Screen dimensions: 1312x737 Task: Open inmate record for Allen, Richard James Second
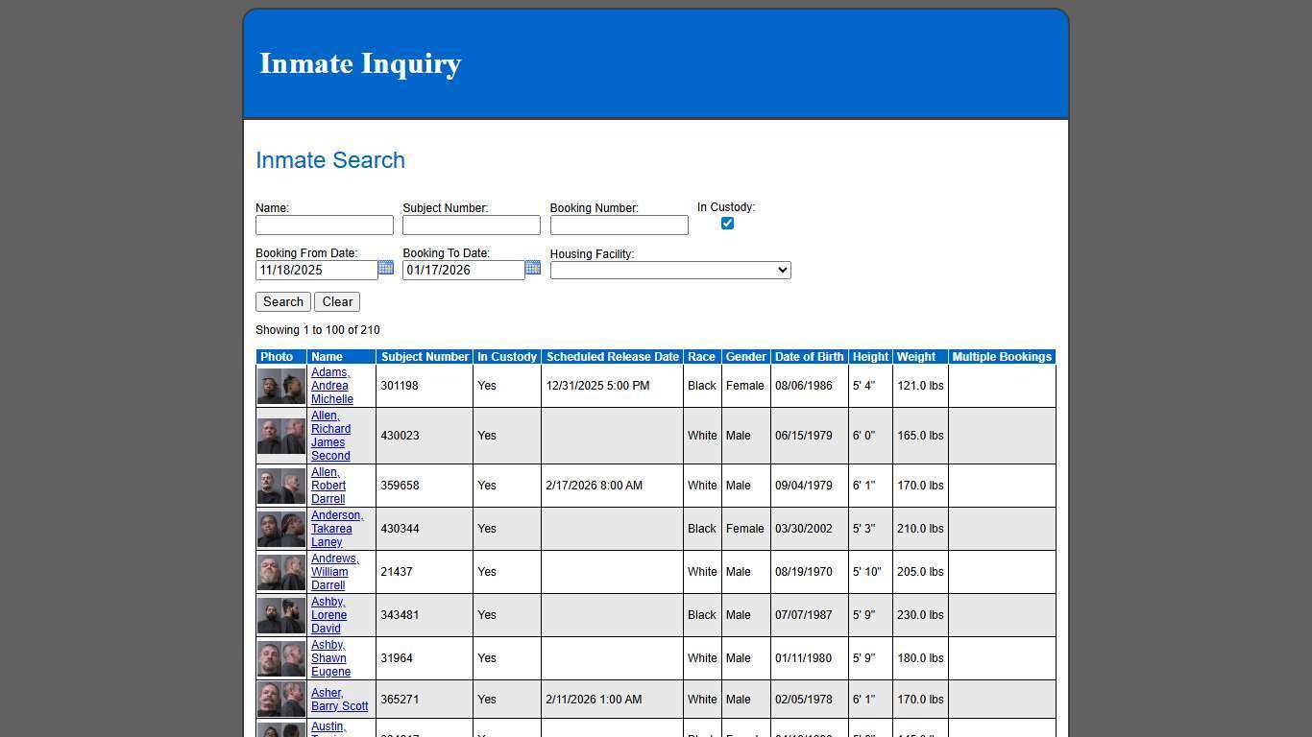point(330,435)
